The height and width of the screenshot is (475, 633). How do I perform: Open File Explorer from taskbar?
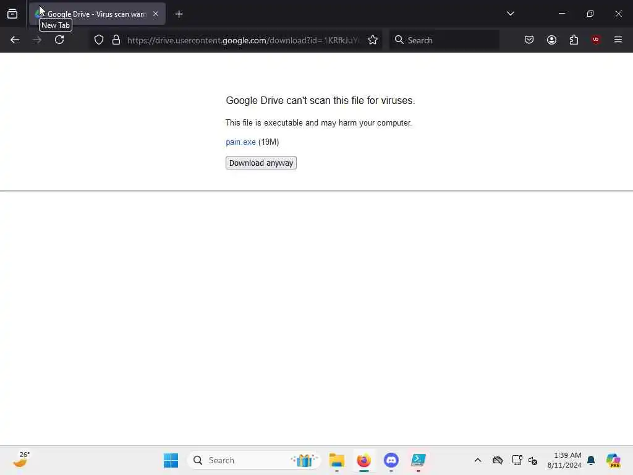point(337,460)
